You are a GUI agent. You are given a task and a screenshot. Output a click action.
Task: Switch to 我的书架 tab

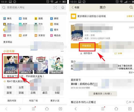click(12, 101)
